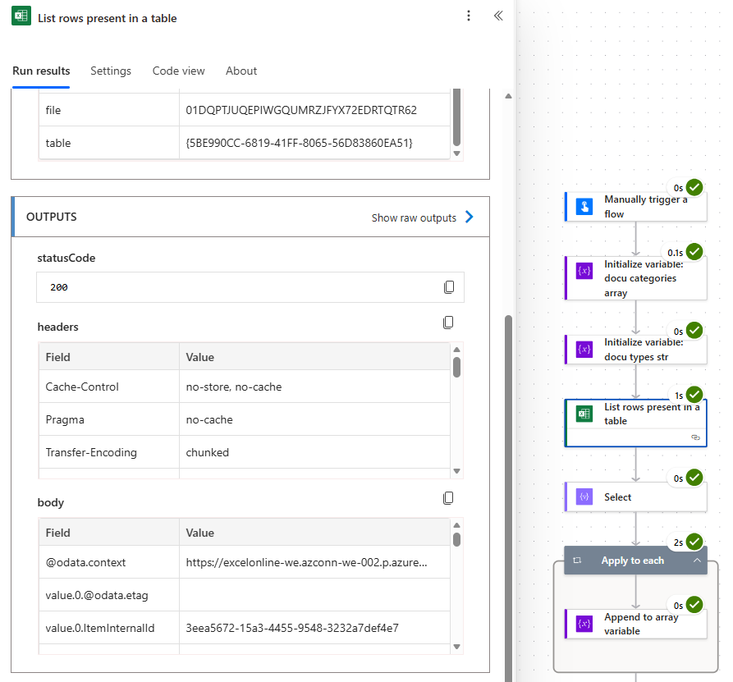This screenshot has width=733, height=682.
Task: Click the Excel icon in panel header
Action: click(21, 16)
